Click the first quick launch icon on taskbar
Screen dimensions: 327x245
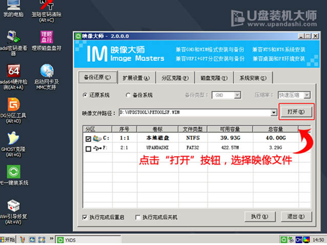coord(22,240)
